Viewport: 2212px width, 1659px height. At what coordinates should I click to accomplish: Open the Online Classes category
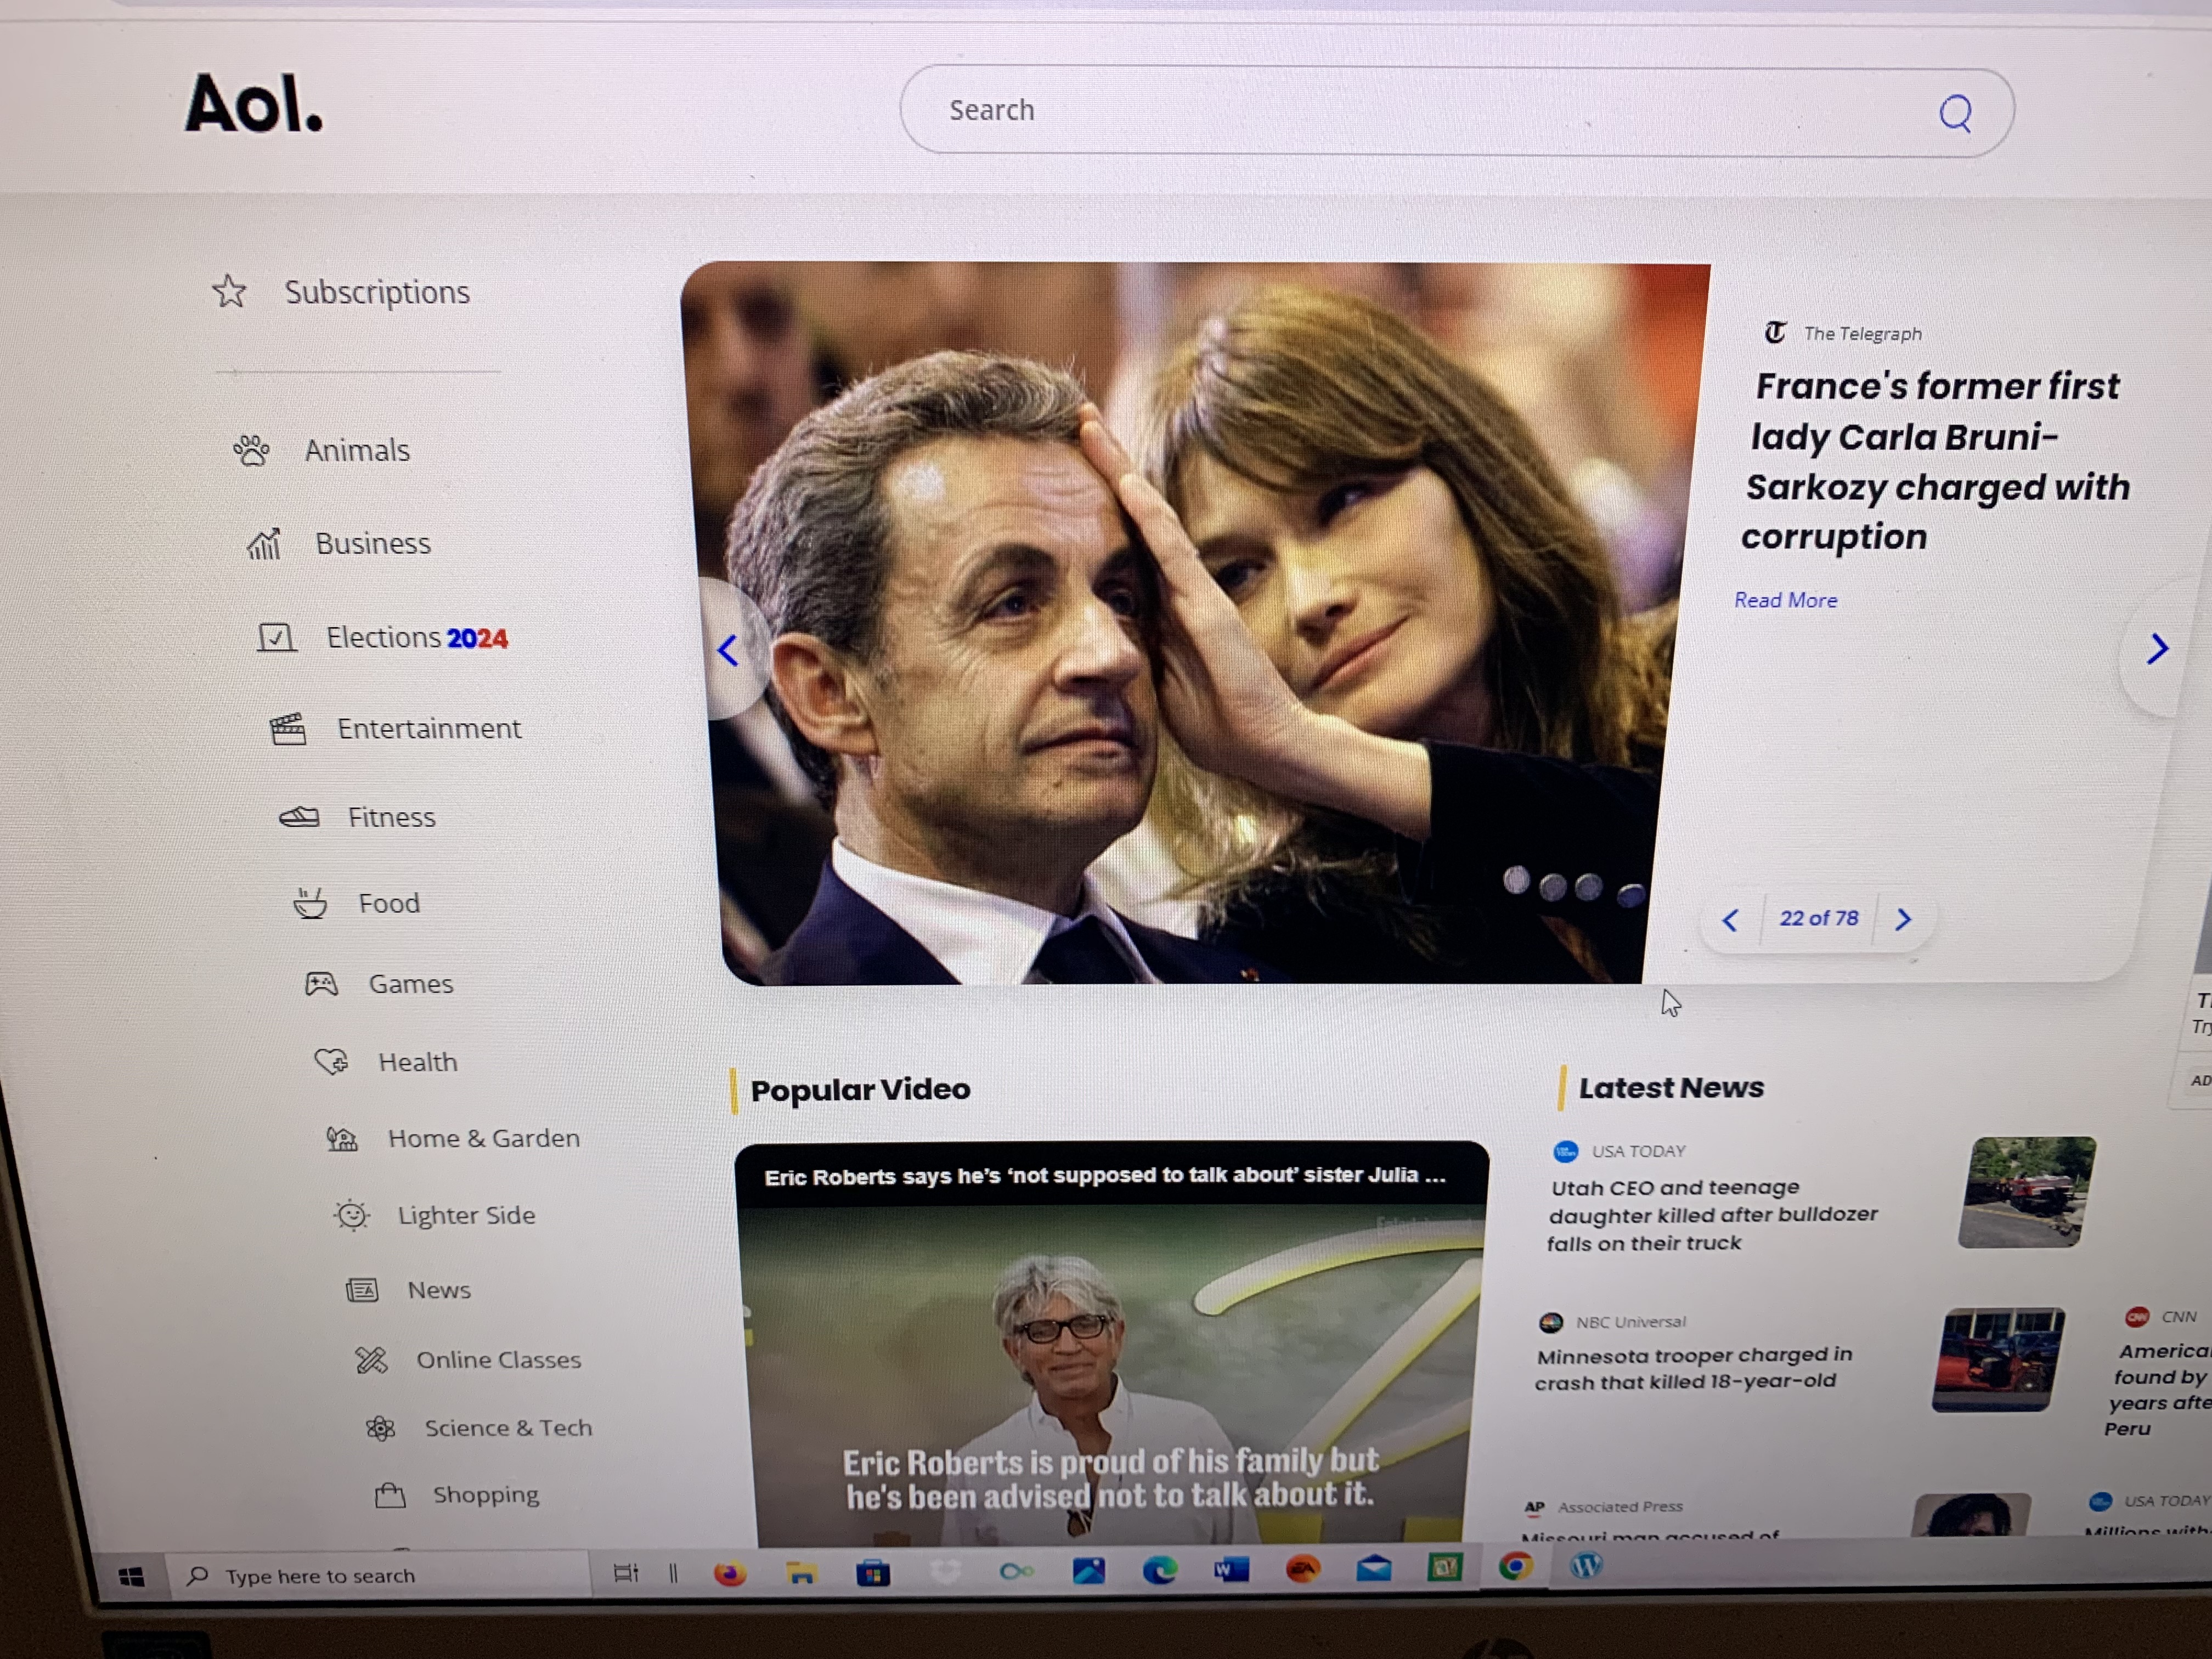tap(499, 1360)
